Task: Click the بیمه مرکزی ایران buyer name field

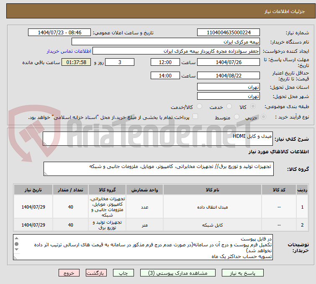Action: click(166, 42)
